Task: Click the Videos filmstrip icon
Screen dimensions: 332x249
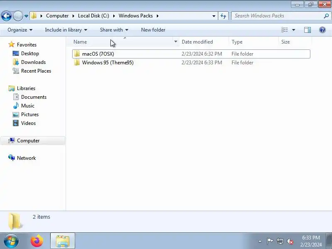Action: [x=16, y=123]
